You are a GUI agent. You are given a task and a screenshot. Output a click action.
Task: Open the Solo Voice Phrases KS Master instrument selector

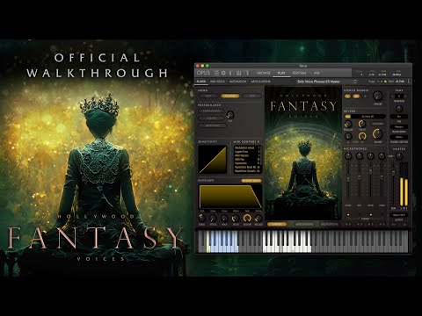pyautogui.click(x=318, y=82)
